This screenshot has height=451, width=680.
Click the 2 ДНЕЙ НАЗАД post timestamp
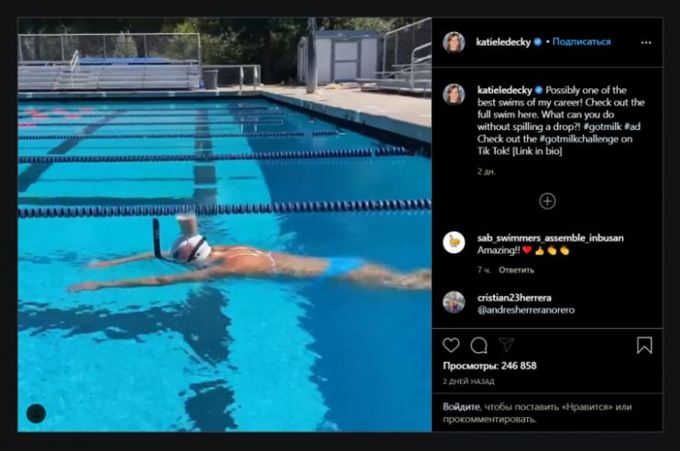click(468, 381)
